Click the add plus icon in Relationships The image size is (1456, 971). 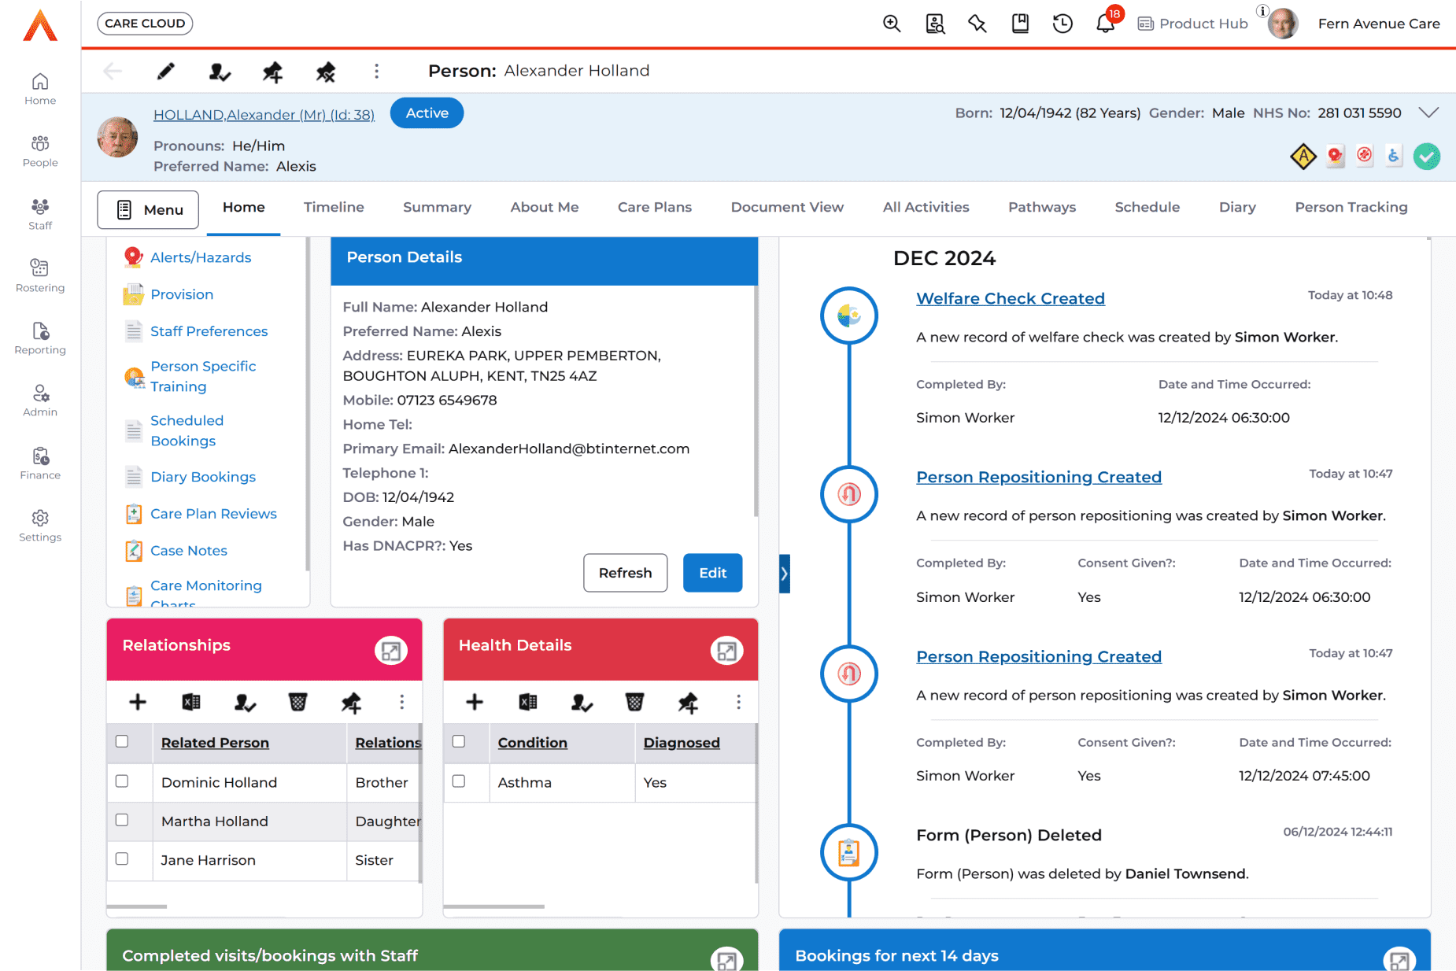[x=138, y=702]
